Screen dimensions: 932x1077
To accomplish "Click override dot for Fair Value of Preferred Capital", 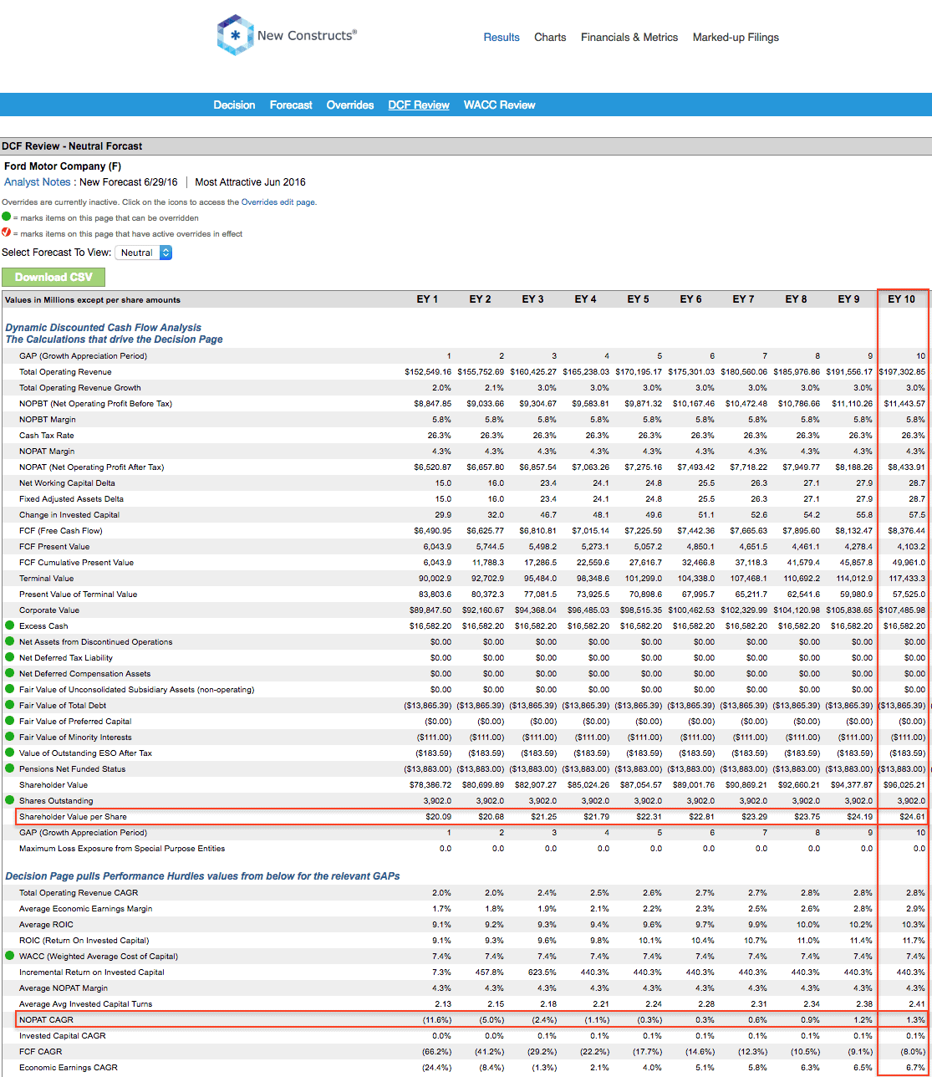I will pyautogui.click(x=9, y=721).
